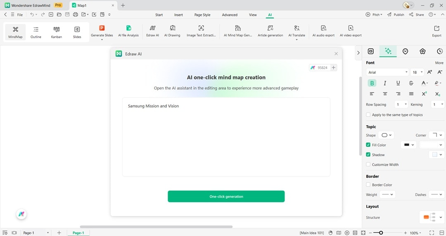446x236 pixels.
Task: Click AI audio export
Action: point(323,31)
